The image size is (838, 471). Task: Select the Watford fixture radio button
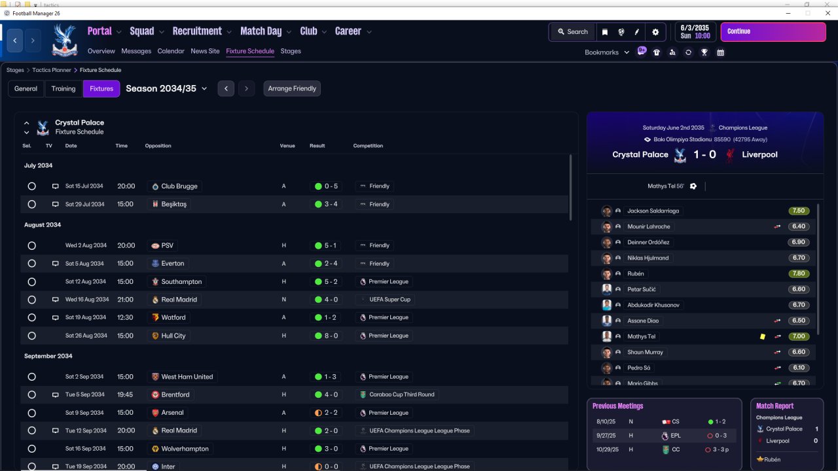point(31,318)
